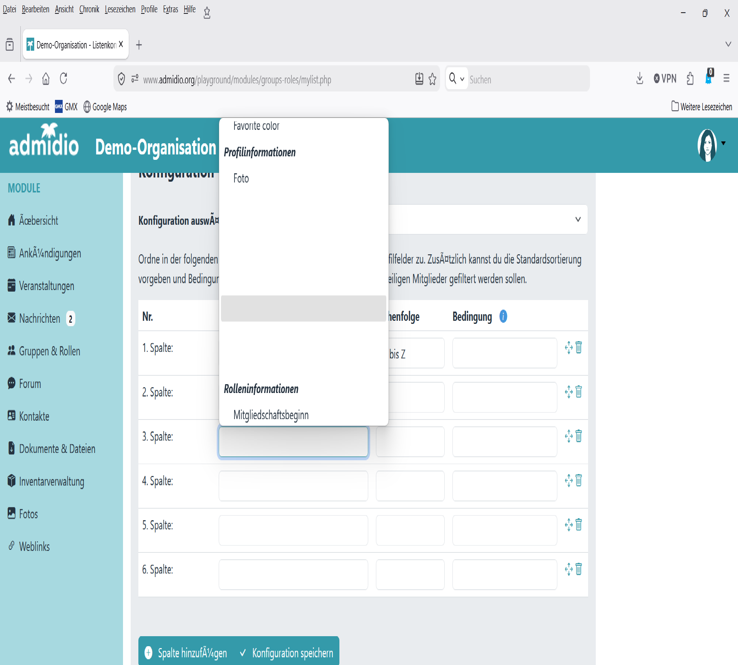Open Inventarverwaltung module
This screenshot has height=665, width=738.
(x=52, y=481)
